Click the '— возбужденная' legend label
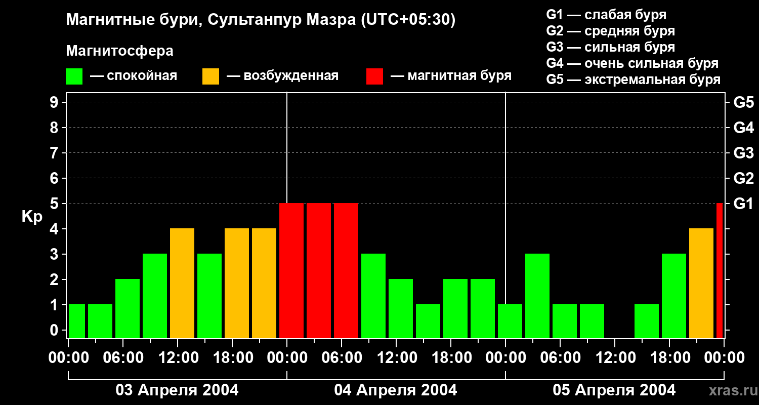Image resolution: width=759 pixels, height=405 pixels. 282,76
